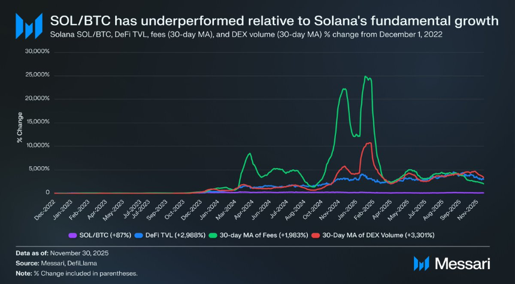Toggle the DeFi TVL (+2,988%) legend entry
This screenshot has width=515, height=284.
pos(175,235)
